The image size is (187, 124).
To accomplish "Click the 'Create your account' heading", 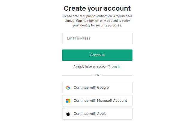I will [x=97, y=8].
